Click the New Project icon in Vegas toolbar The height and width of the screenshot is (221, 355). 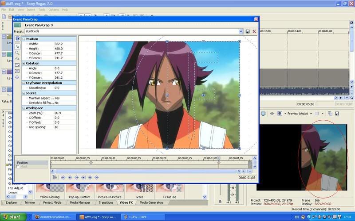coord(4,16)
